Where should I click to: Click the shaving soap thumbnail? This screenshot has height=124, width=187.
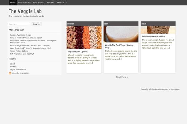pyautogui.click(x=121, y=34)
